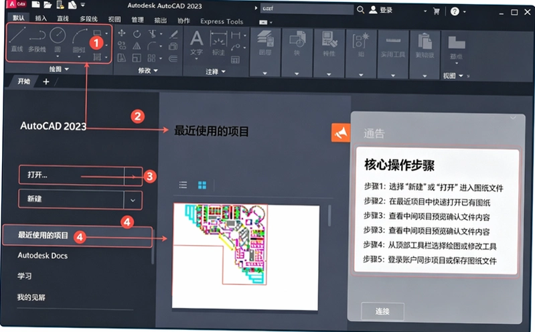Screen dimensions: 535x332
Task: Select the Offset tool in the Modify panel
Action: (173, 59)
